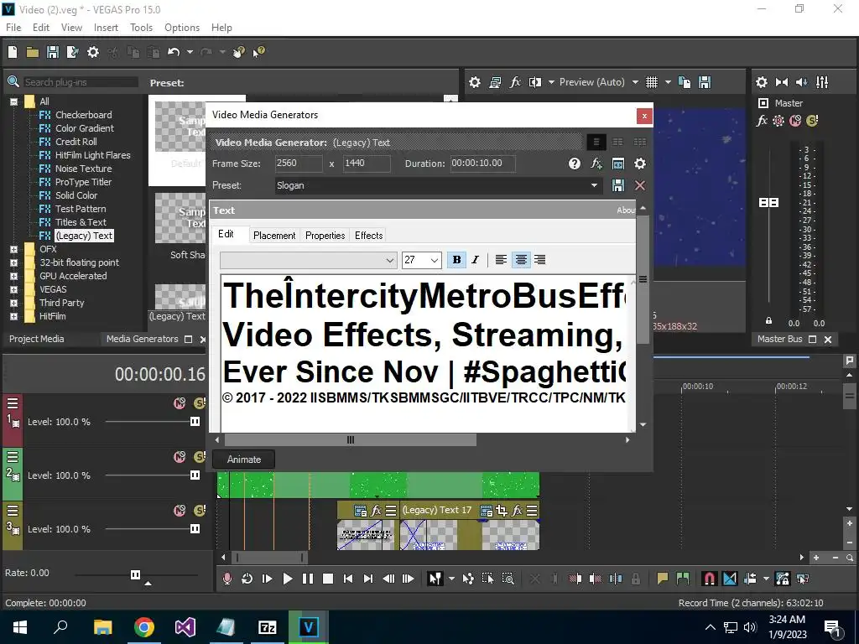Delete the preset with the red X
The image size is (859, 644).
[x=639, y=185]
